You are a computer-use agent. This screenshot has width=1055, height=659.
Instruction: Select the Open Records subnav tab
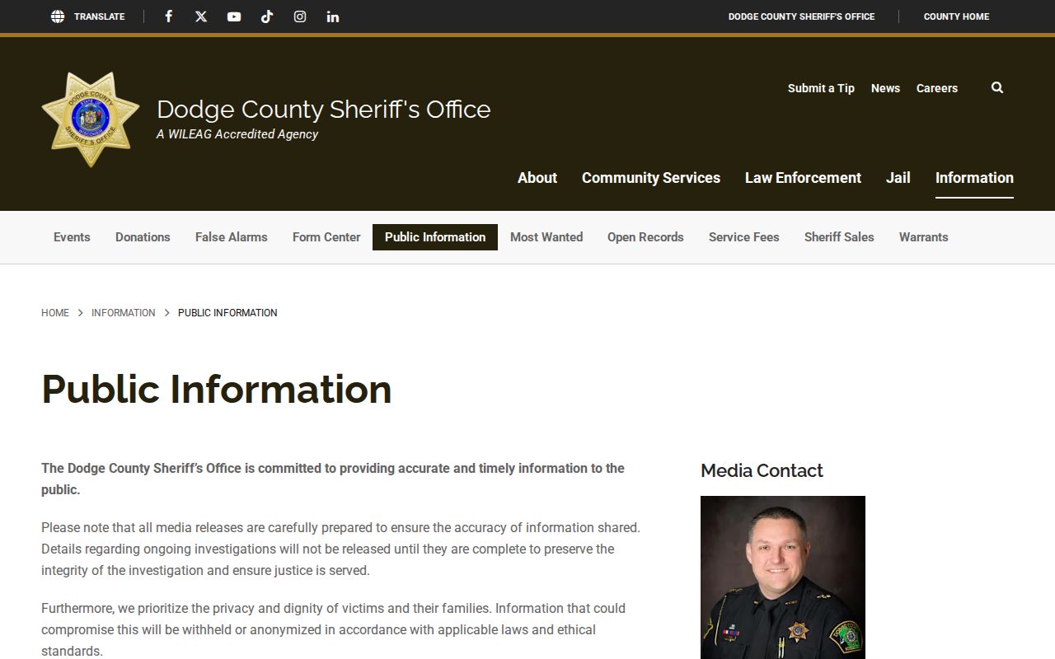click(645, 236)
